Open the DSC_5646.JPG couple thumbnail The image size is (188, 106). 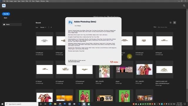coord(144,69)
